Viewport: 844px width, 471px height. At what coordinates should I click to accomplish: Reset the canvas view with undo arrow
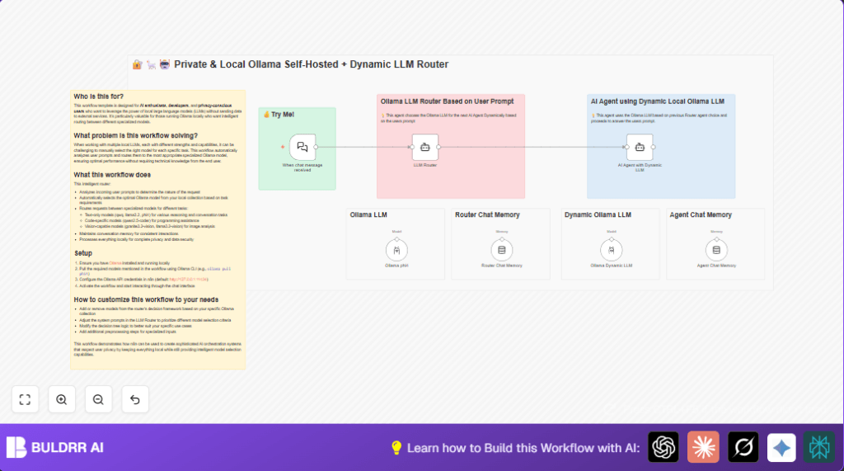click(x=134, y=399)
